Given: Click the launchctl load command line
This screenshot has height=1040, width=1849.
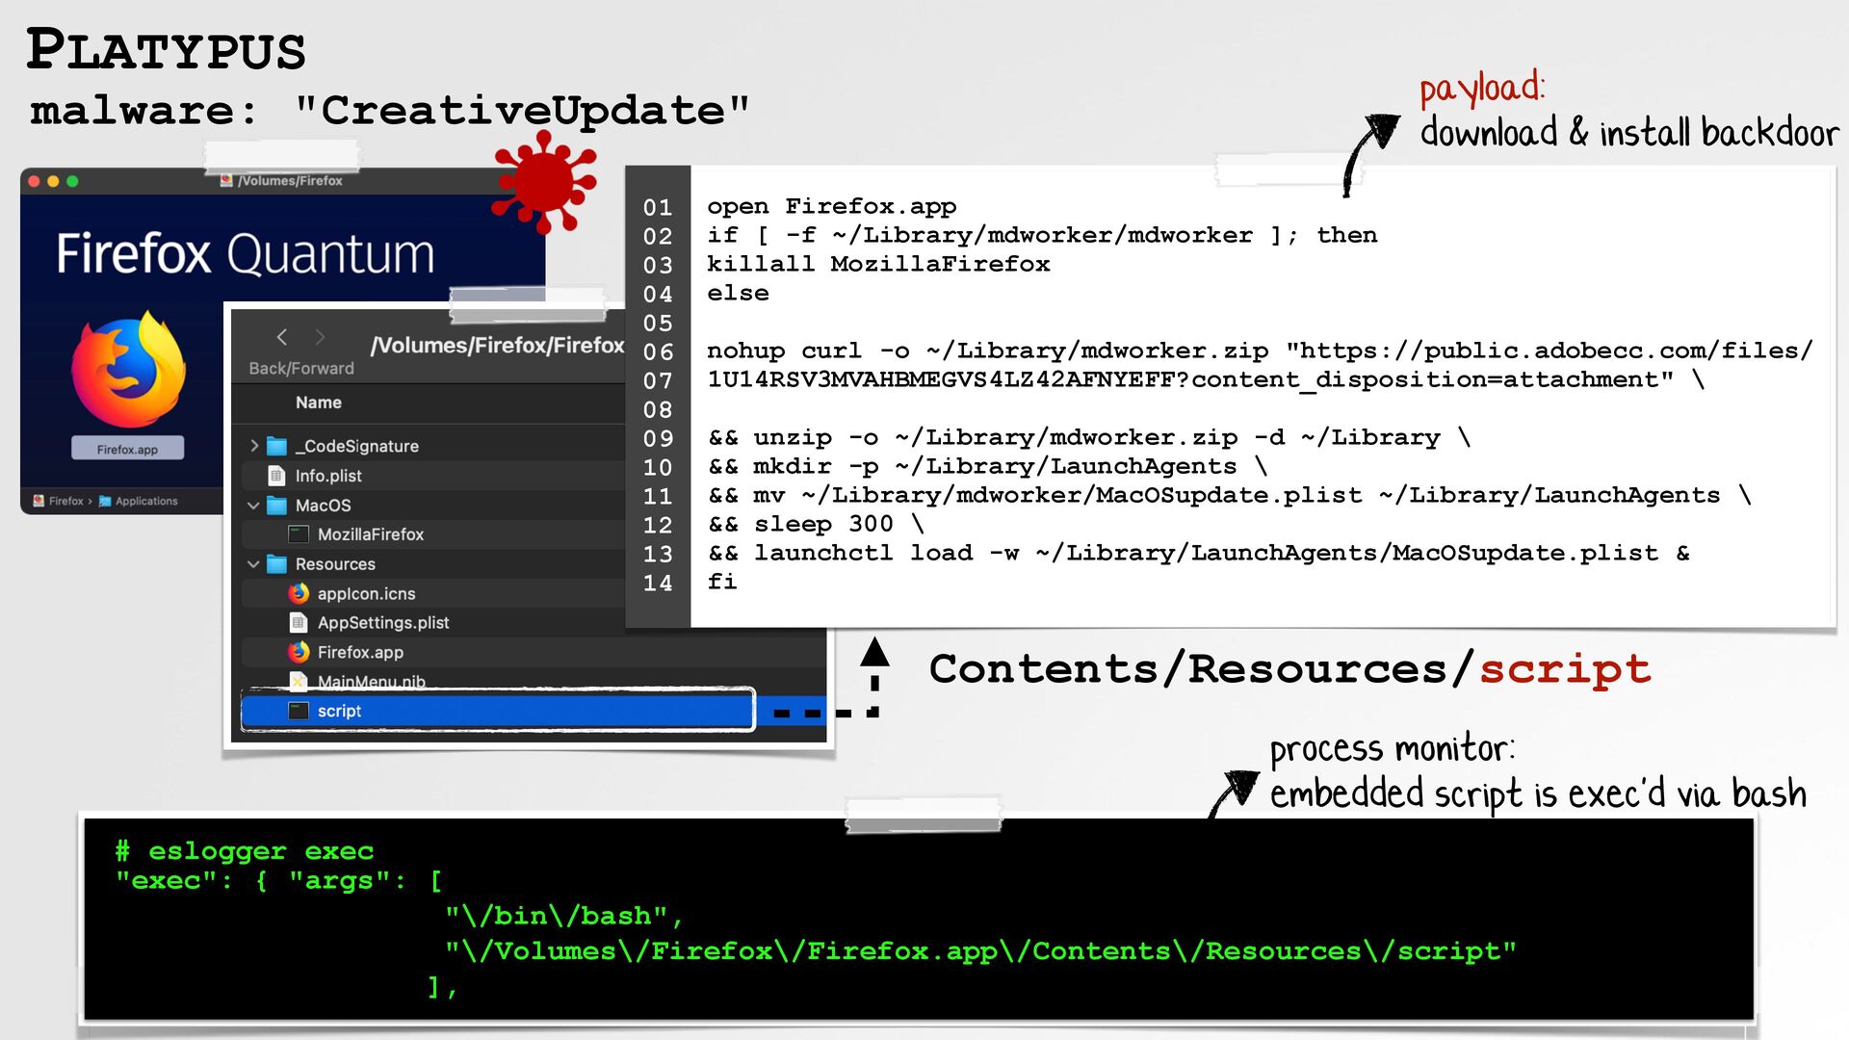Looking at the screenshot, I should coord(1199,553).
